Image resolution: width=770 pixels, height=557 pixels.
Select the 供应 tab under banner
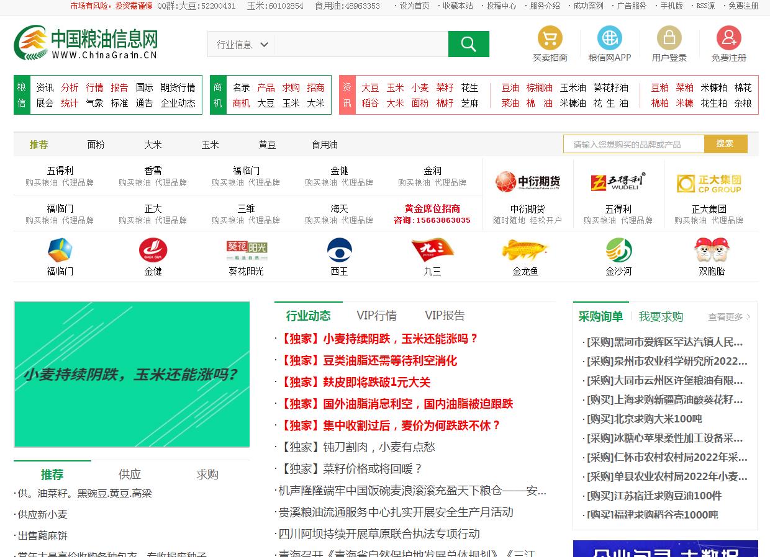pyautogui.click(x=130, y=475)
